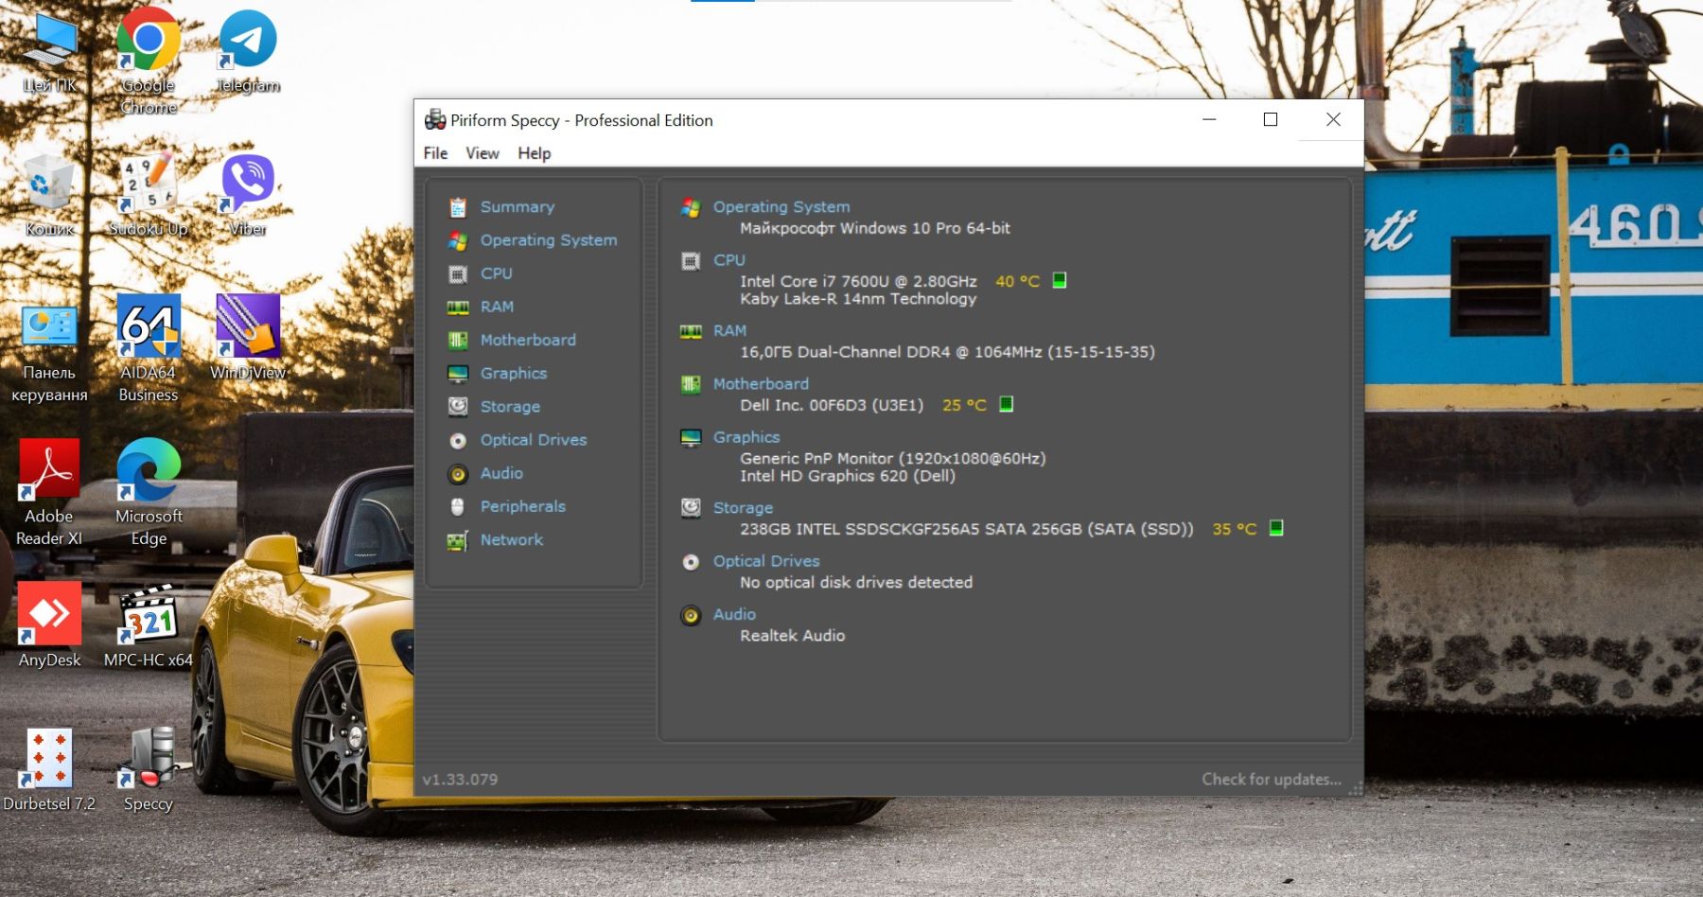Click the RAM heading link in summary
Screen dimensions: 1703x897
click(729, 331)
